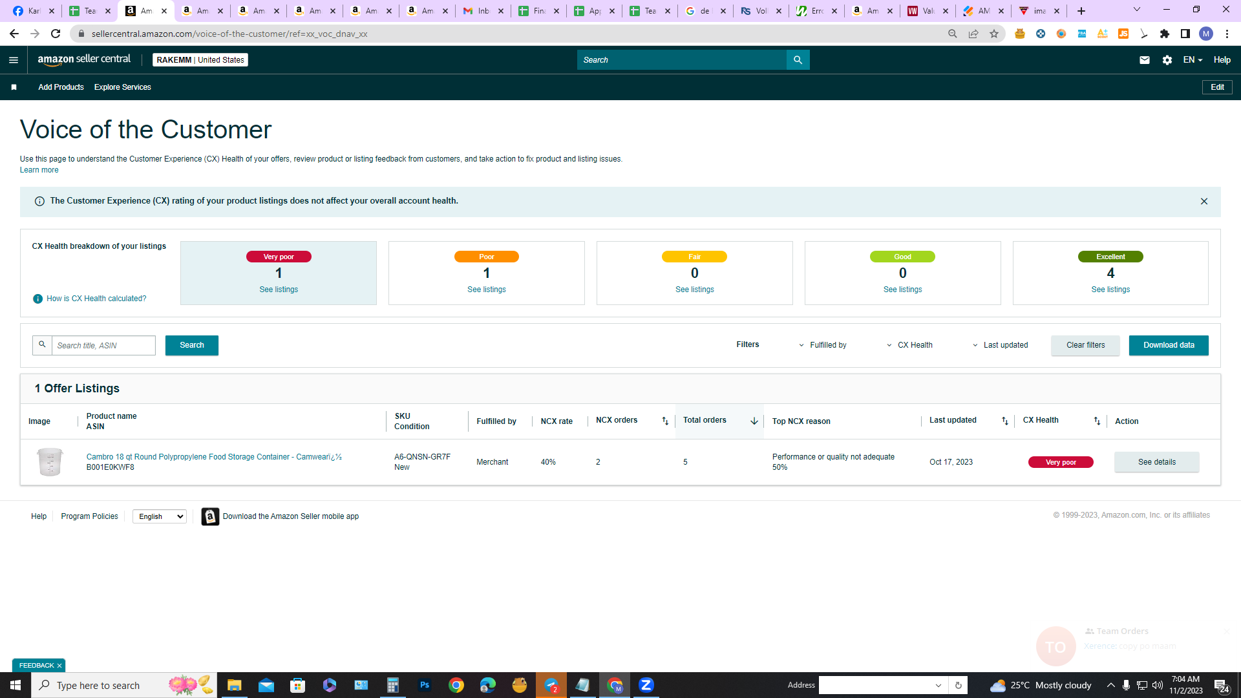Open How is CX Health calculated link

96,299
